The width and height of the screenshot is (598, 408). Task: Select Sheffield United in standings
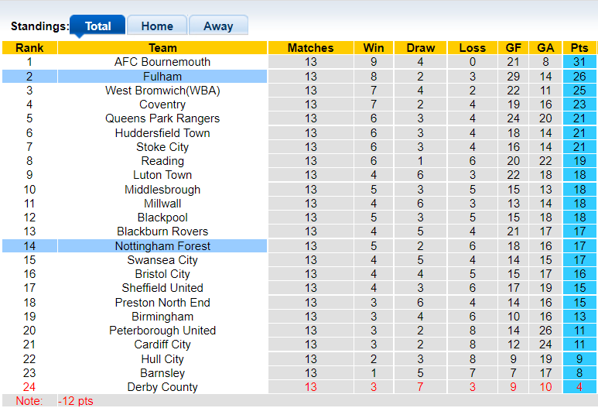pos(162,288)
